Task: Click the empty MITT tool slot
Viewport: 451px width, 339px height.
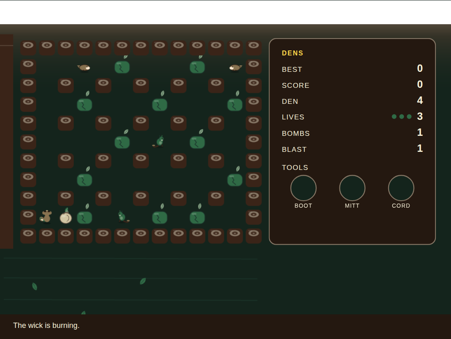Action: (x=352, y=188)
